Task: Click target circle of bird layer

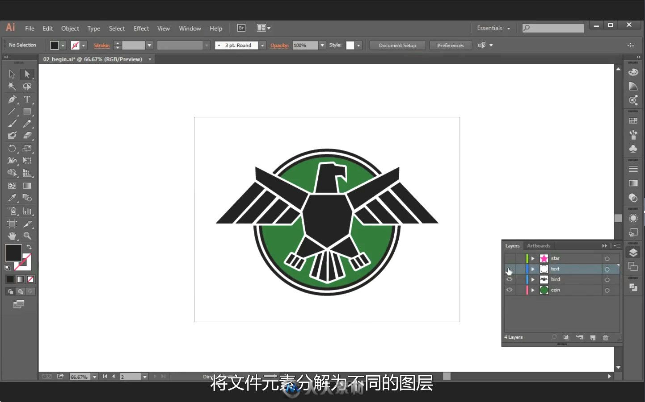Action: coord(607,280)
